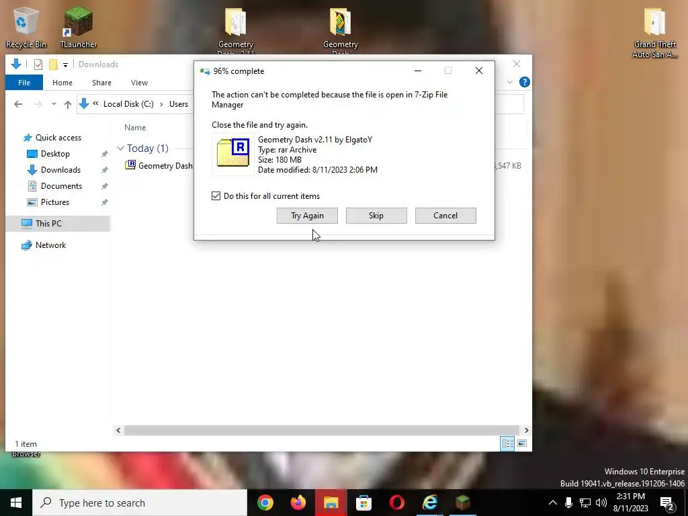688x516 pixels.
Task: Select Network in navigation pane
Action: click(50, 245)
